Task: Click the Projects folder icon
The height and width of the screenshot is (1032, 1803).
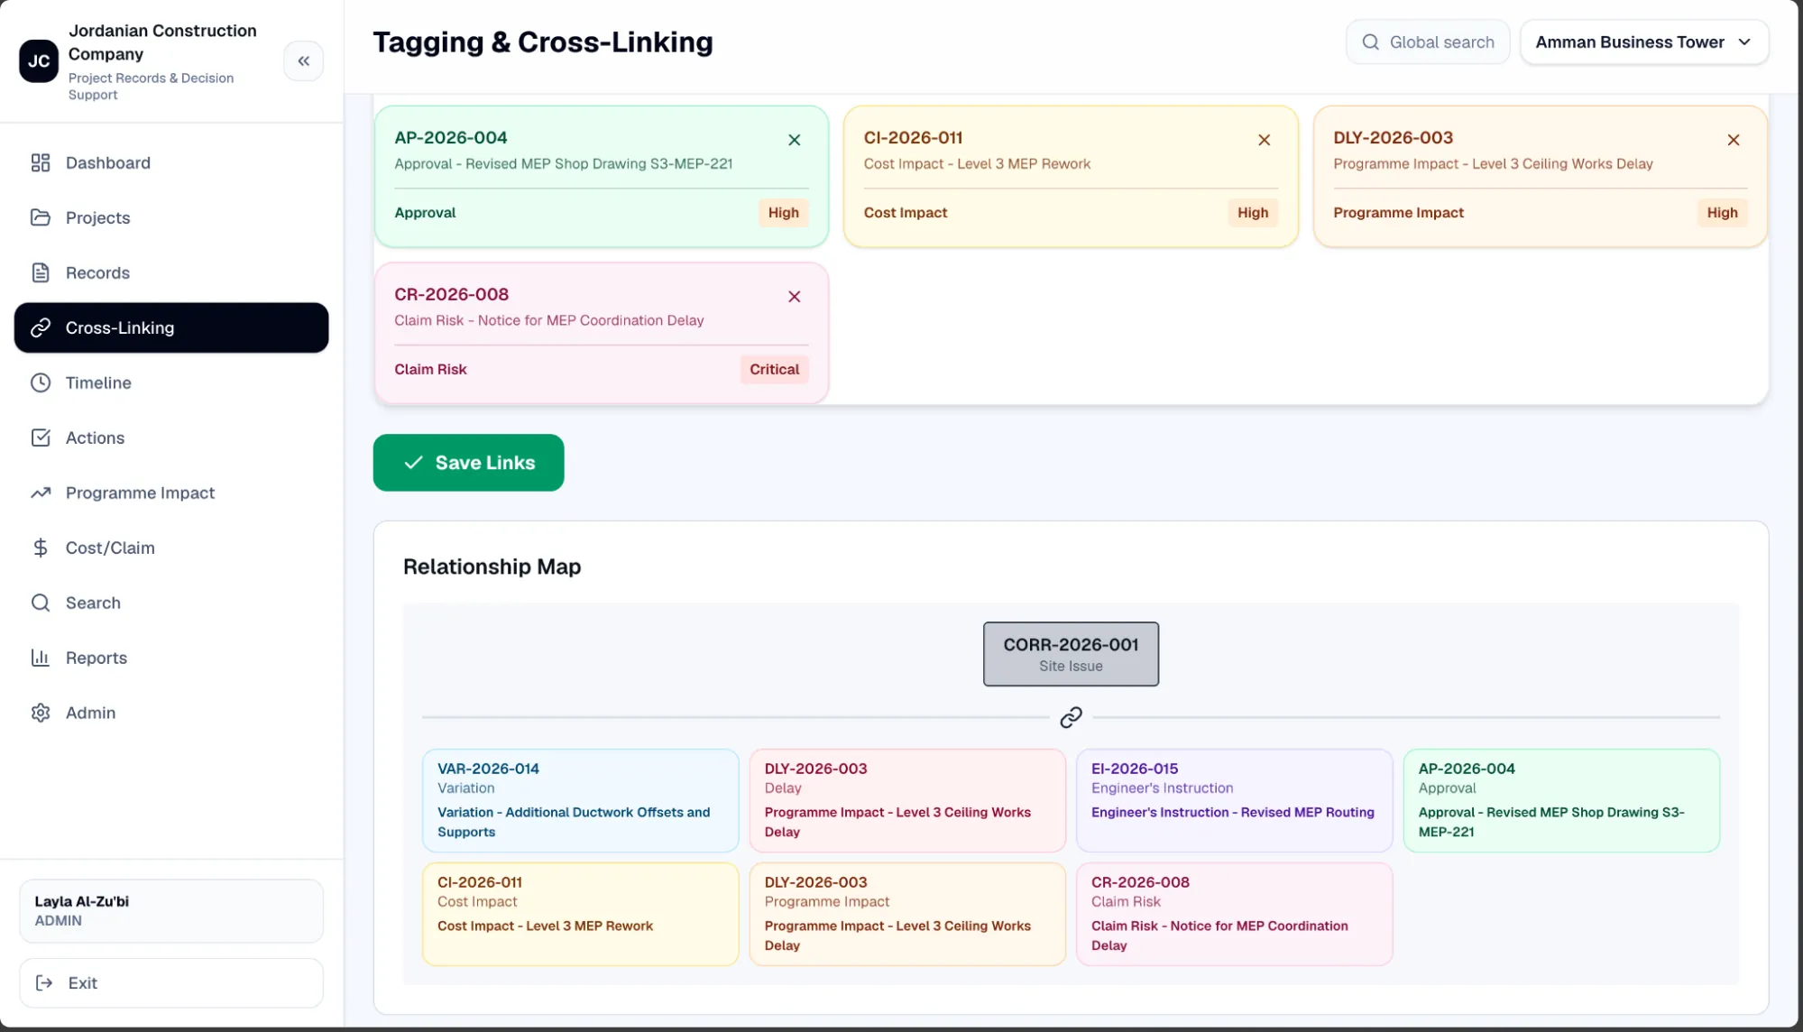Action: [41, 217]
